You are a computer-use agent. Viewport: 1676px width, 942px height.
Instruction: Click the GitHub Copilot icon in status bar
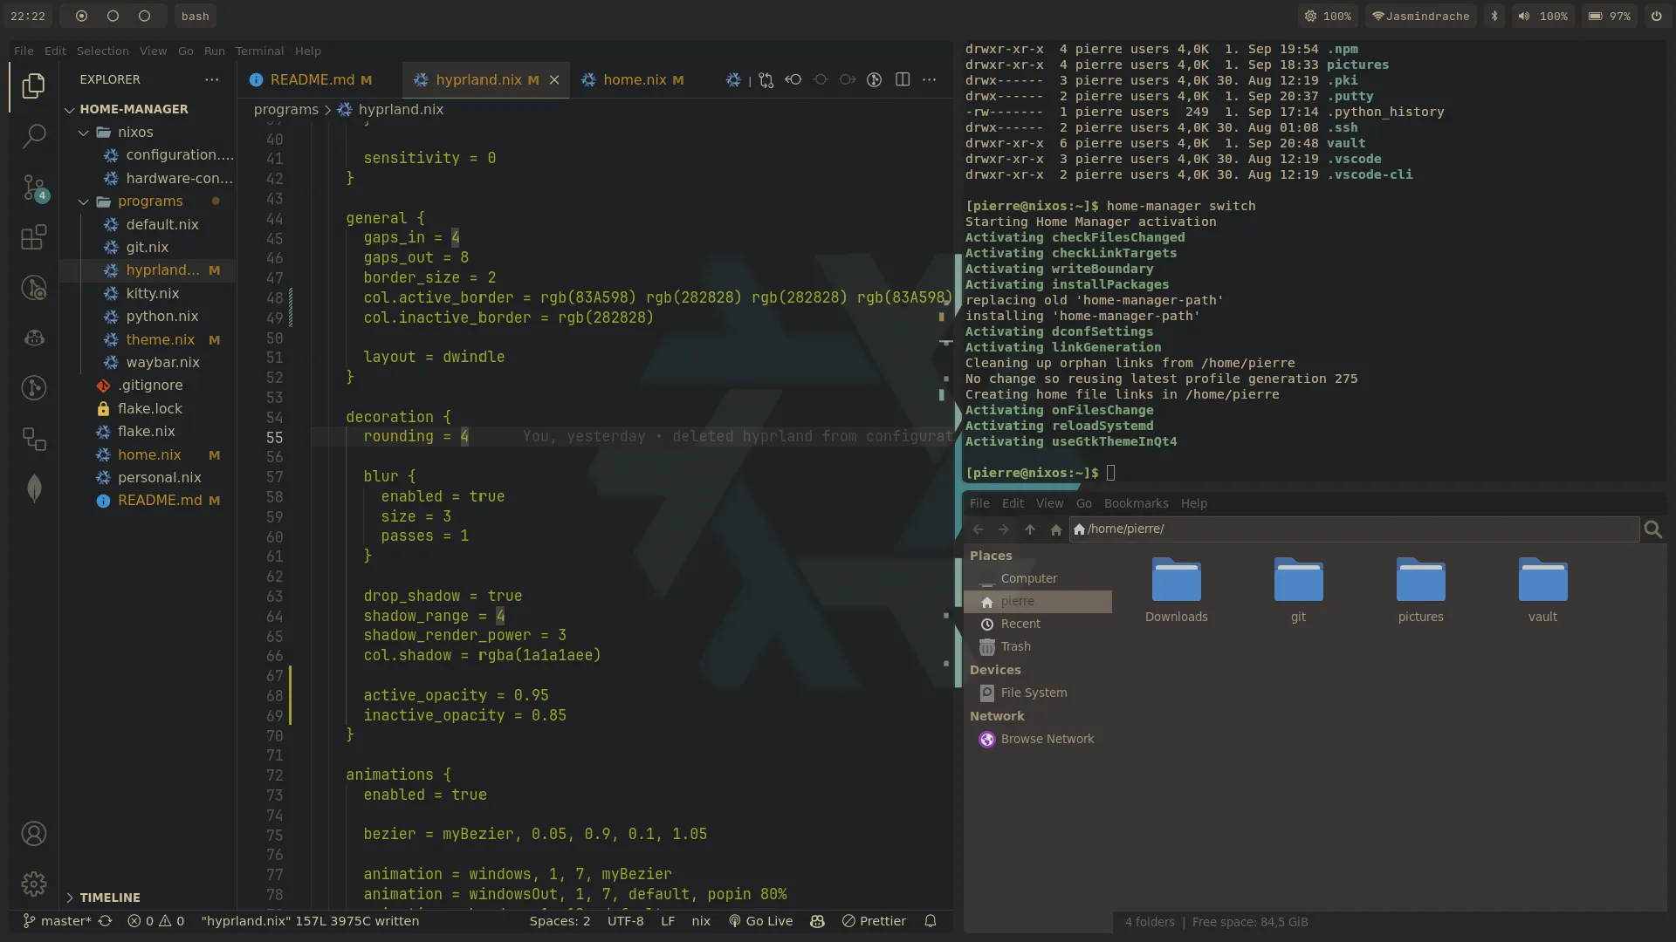pyautogui.click(x=817, y=921)
